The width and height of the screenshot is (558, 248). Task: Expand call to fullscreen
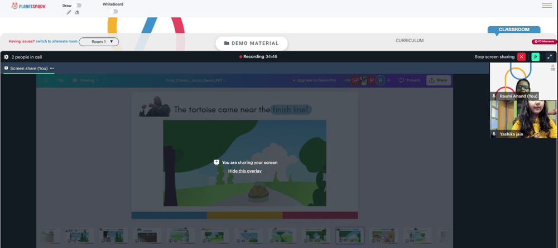pyautogui.click(x=550, y=57)
